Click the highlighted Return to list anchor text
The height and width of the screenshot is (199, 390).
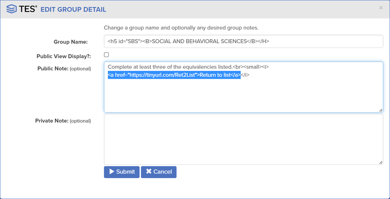coord(174,75)
